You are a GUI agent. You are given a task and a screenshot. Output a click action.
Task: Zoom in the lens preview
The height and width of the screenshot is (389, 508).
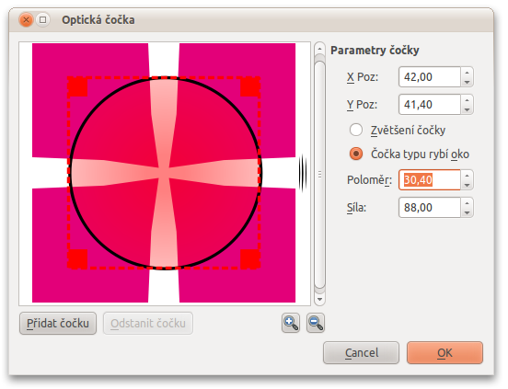[x=290, y=323]
